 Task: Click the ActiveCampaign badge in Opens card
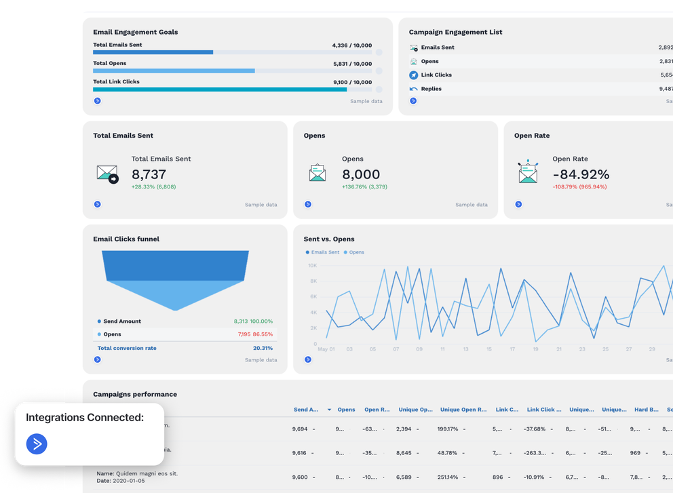(308, 204)
